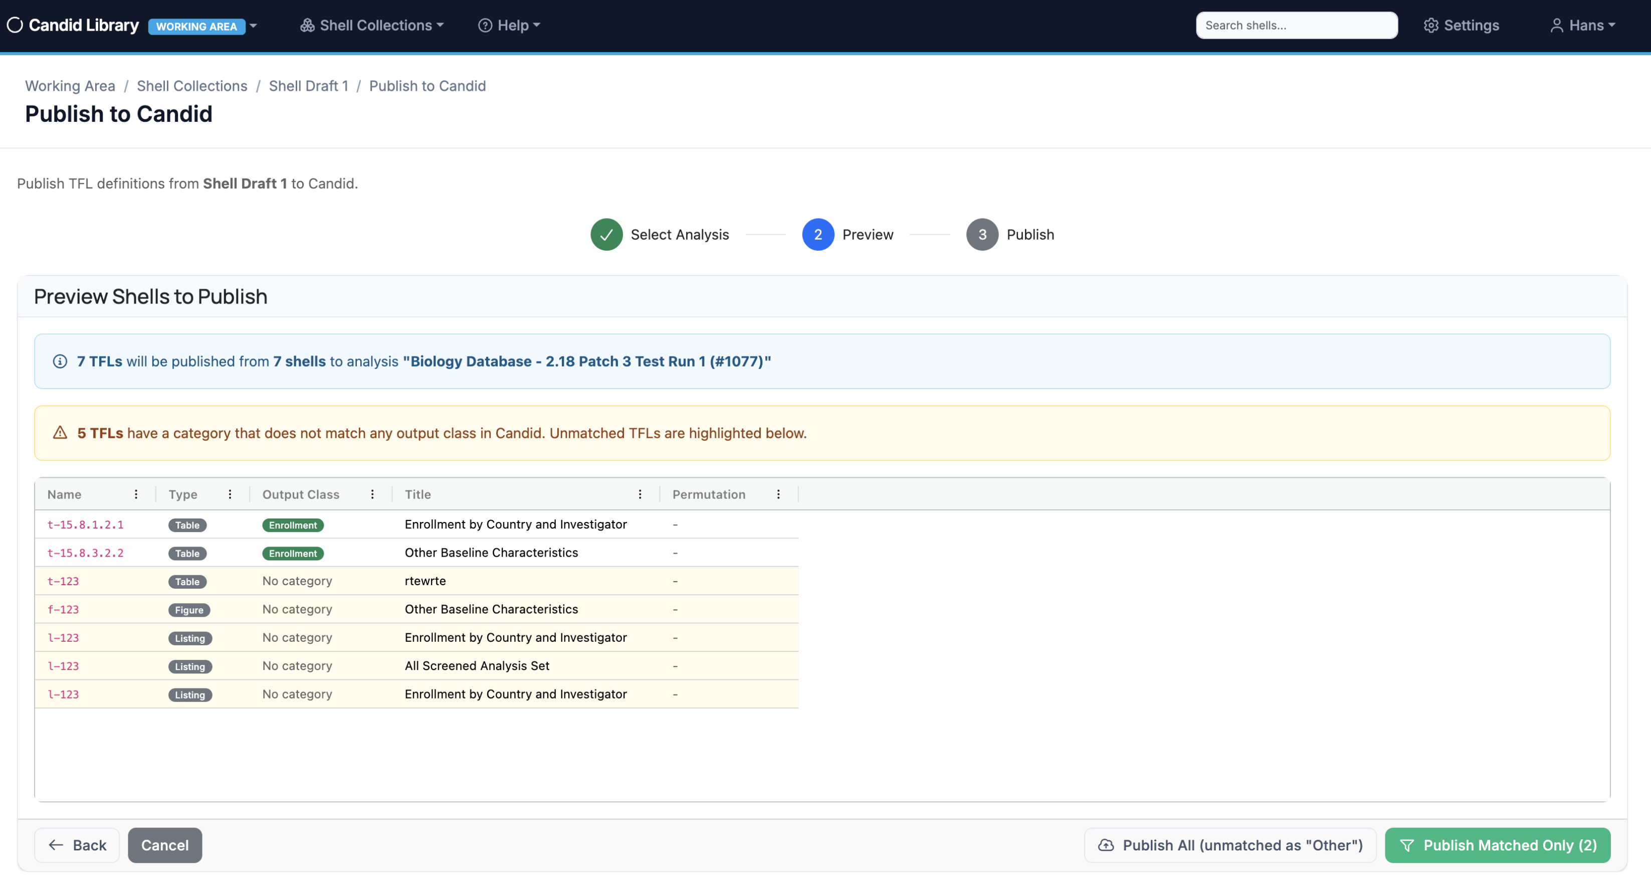Click the Cancel button
1651x875 pixels.
point(165,845)
